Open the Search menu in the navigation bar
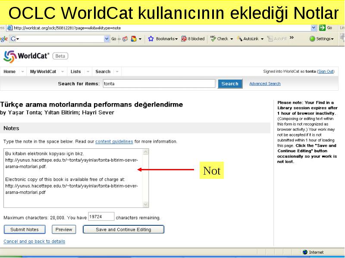The height and width of the screenshot is (258, 345). click(x=103, y=71)
